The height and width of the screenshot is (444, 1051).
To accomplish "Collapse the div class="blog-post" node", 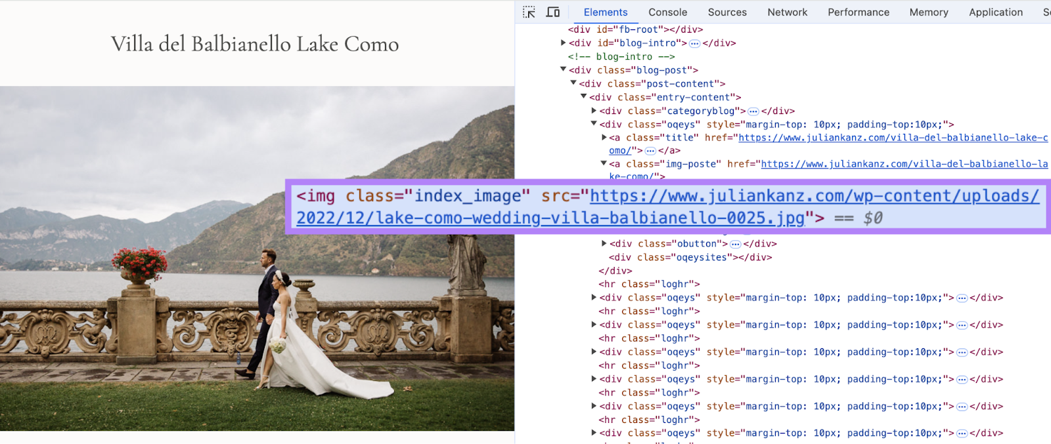I will (x=564, y=70).
